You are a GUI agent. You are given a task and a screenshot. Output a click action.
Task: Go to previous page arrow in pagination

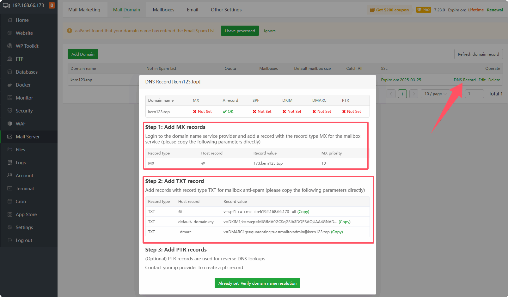click(391, 94)
